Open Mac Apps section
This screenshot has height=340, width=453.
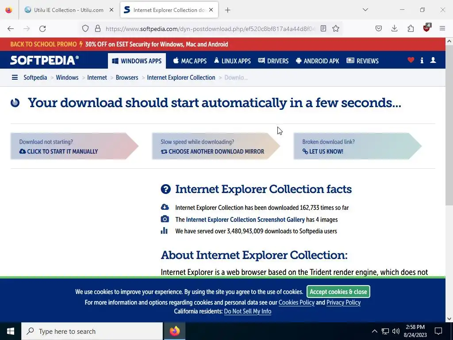(190, 61)
